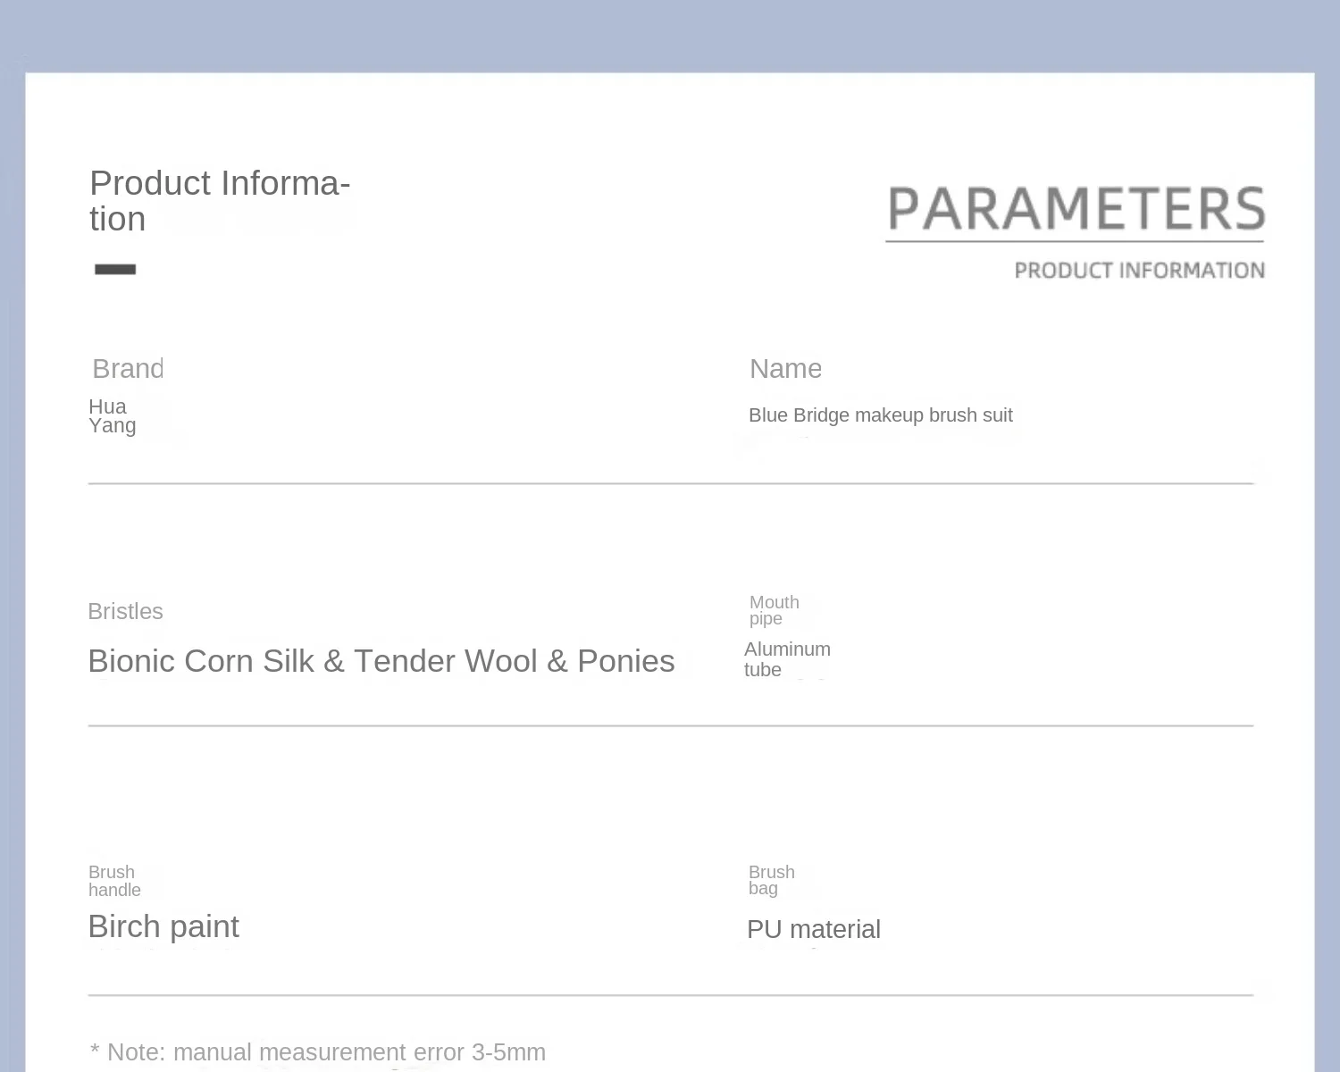The image size is (1340, 1072).
Task: Click the underline beneath PARAMETERS
Action: [x=1075, y=241]
